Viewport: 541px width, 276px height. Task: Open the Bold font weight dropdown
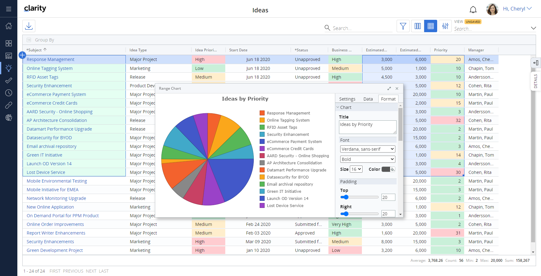[x=367, y=159]
